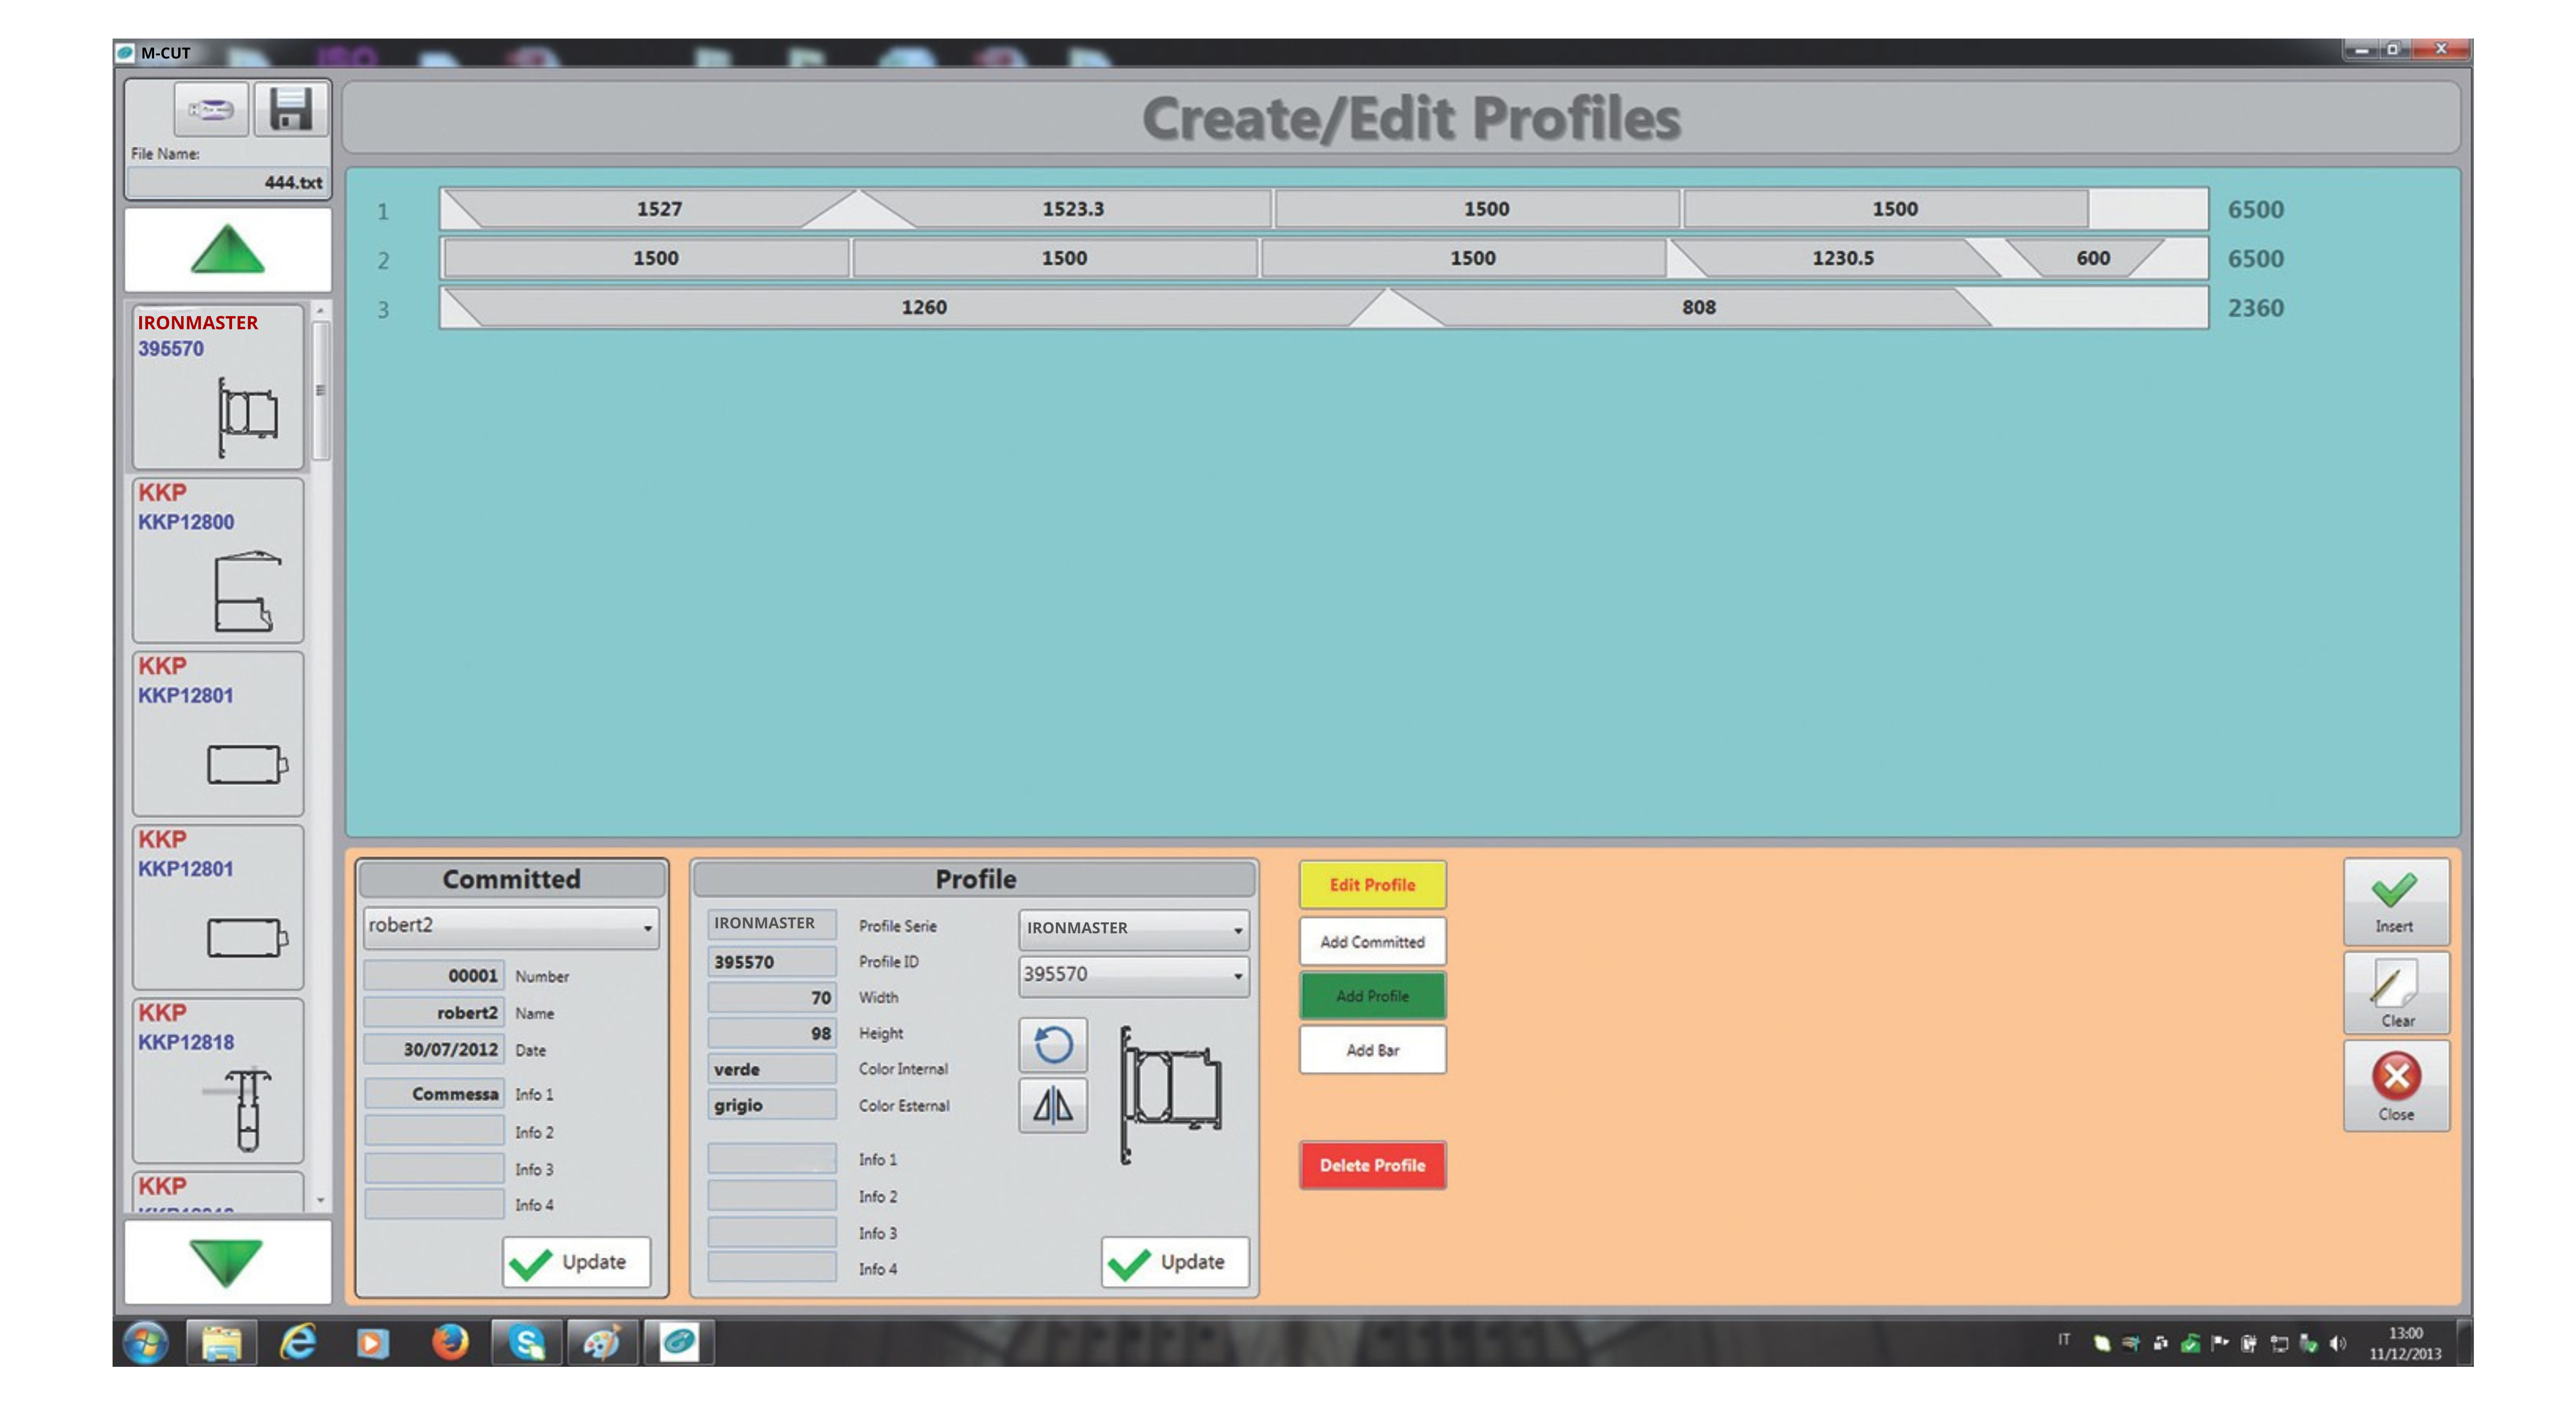The width and height of the screenshot is (2576, 1408).
Task: Click the empty Committed Info 2 field
Action: [x=434, y=1131]
